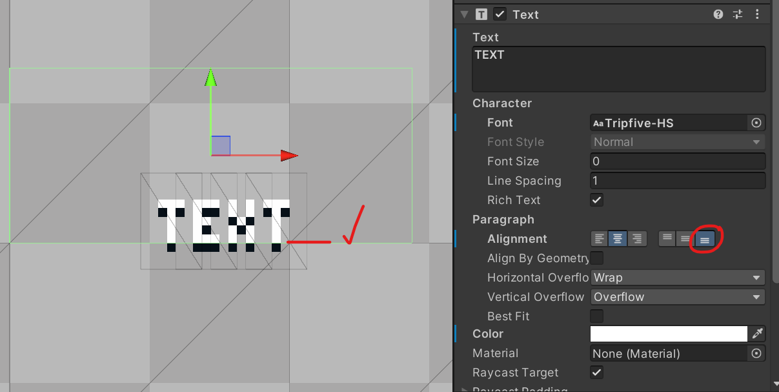The image size is (779, 392).
Task: Open the Text component help documentation
Action: coord(718,14)
